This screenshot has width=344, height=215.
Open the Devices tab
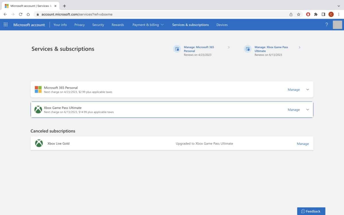point(222,25)
